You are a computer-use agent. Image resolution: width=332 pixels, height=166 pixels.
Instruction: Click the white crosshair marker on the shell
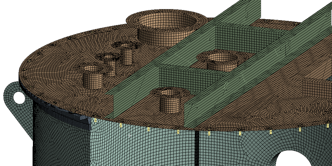point(130,135)
